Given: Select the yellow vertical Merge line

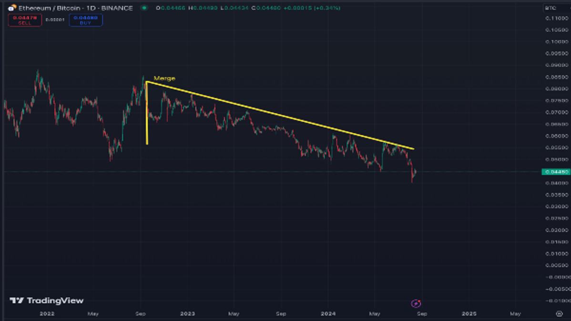Looking at the screenshot, I should [x=147, y=113].
